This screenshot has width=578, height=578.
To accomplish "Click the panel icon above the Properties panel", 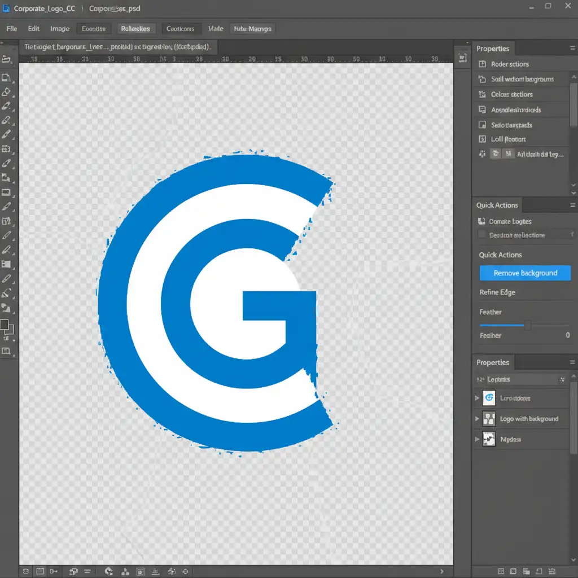I will [x=462, y=57].
